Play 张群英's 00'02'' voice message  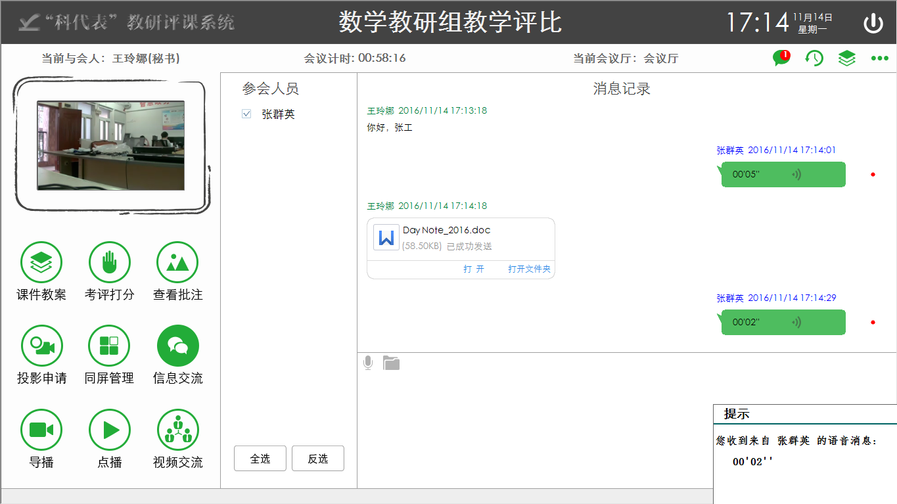[783, 322]
